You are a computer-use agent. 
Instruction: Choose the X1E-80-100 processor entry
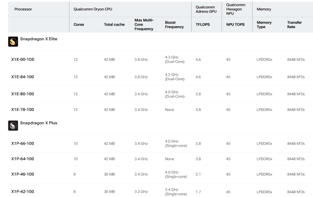[23, 94]
